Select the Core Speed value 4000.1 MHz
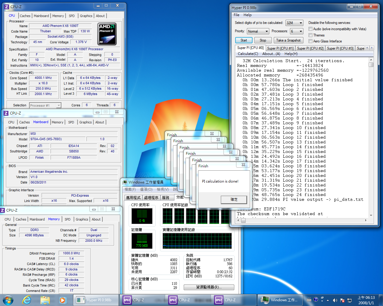Viewport: 383px width, 306px height. (x=43, y=78)
